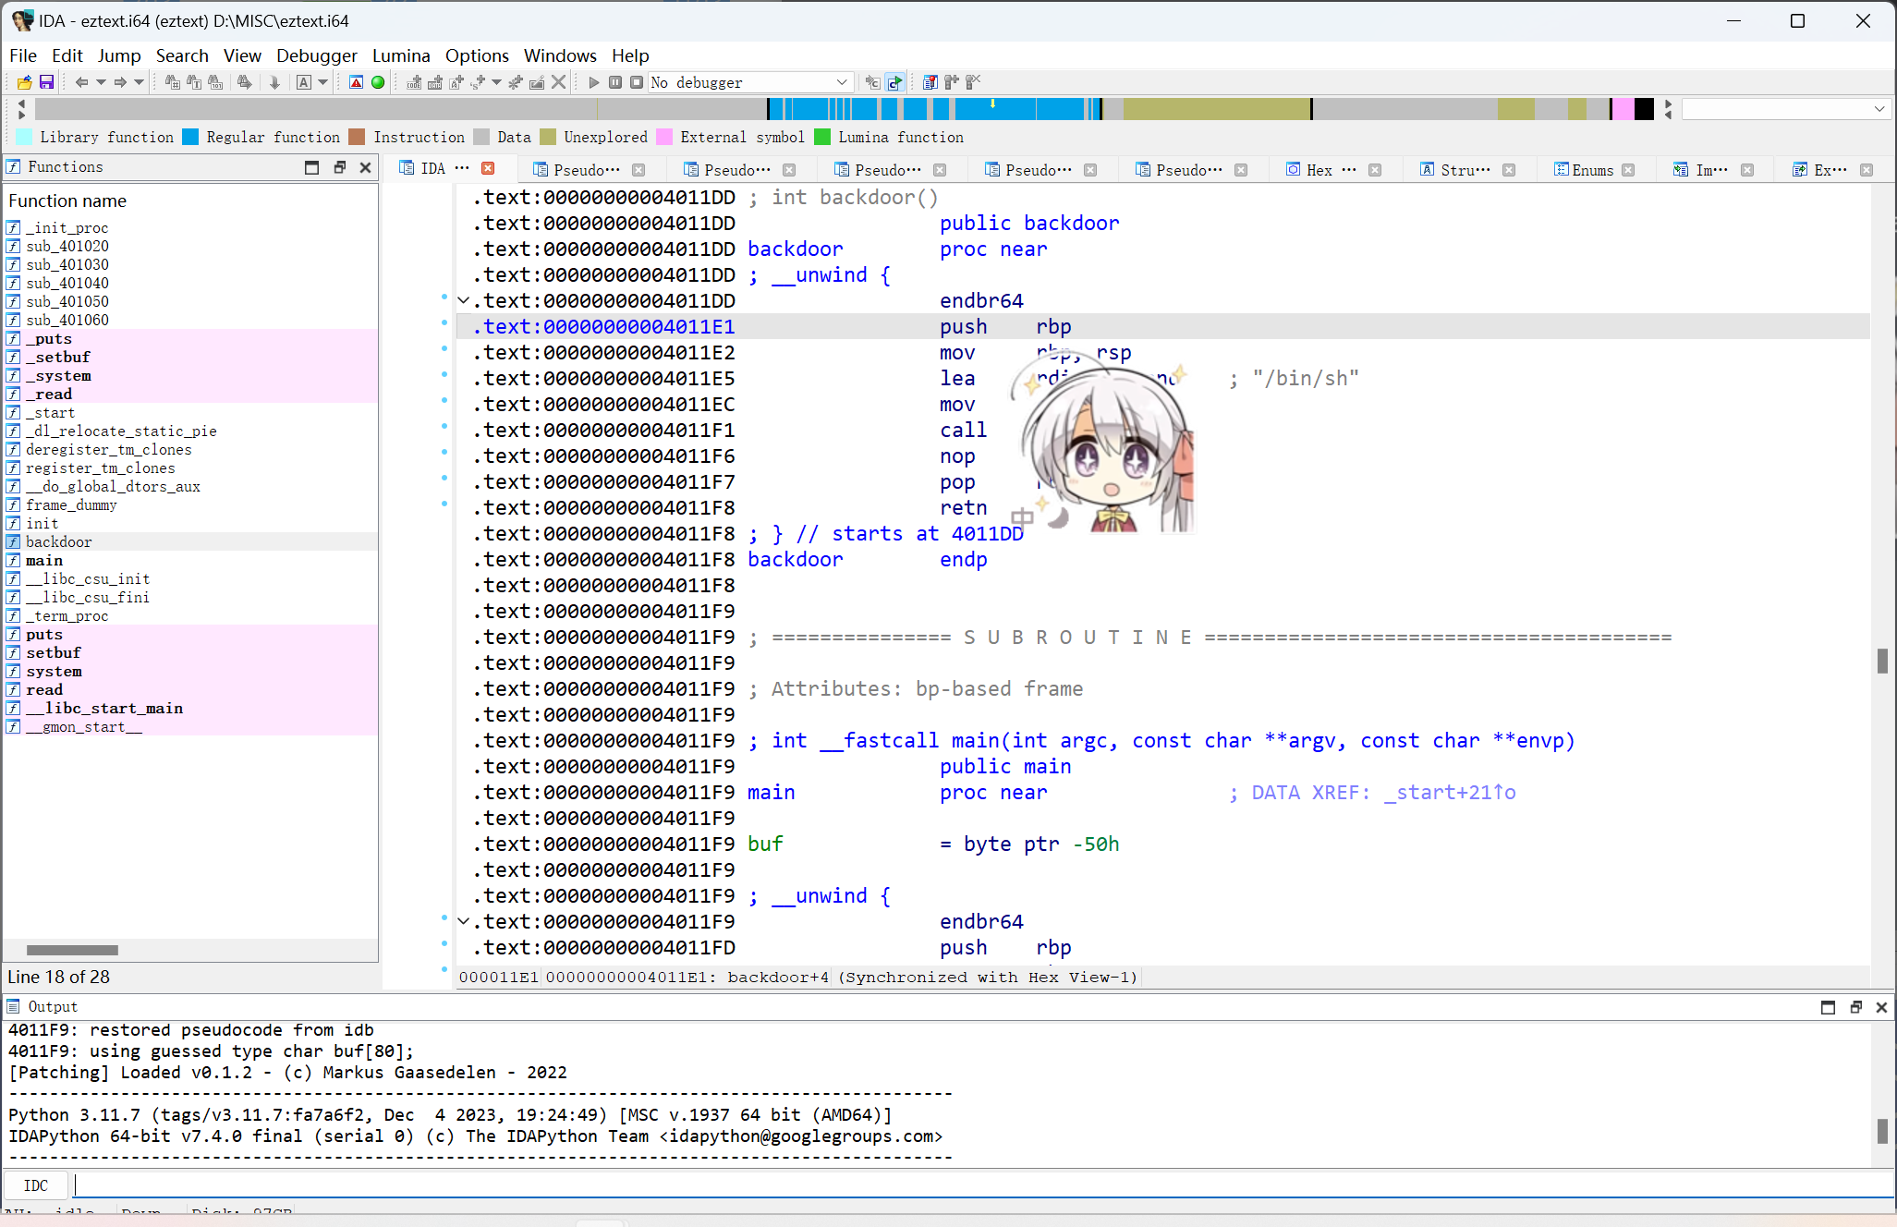Pause the debugger process
The height and width of the screenshot is (1227, 1897).
coord(615,82)
